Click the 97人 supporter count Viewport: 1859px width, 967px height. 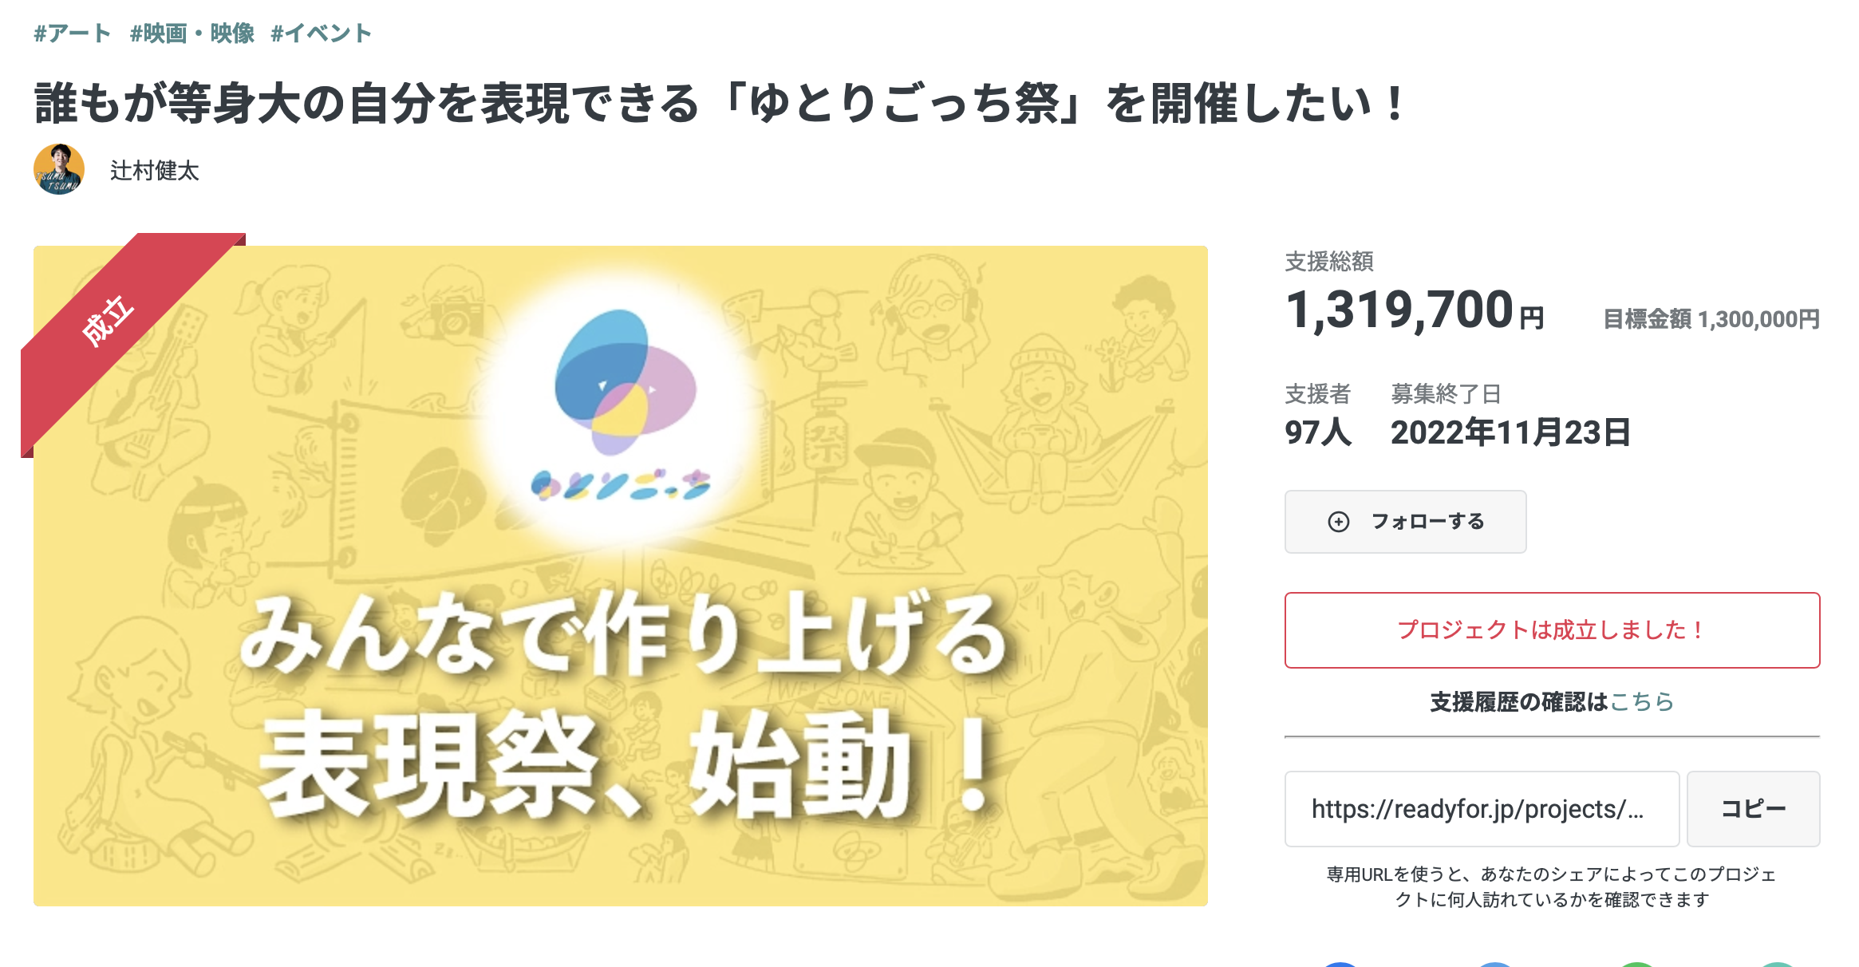pyautogui.click(x=1318, y=432)
